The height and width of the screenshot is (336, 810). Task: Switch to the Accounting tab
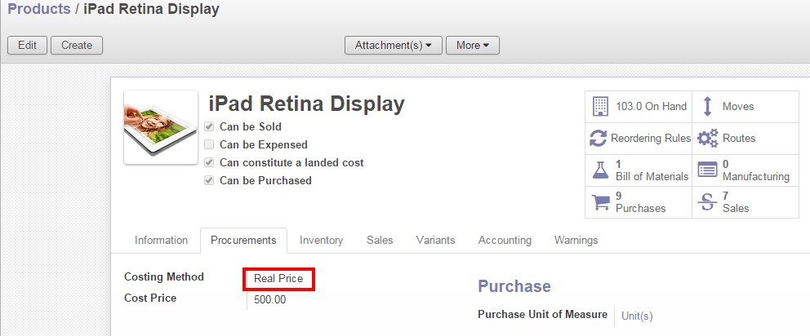tap(505, 240)
